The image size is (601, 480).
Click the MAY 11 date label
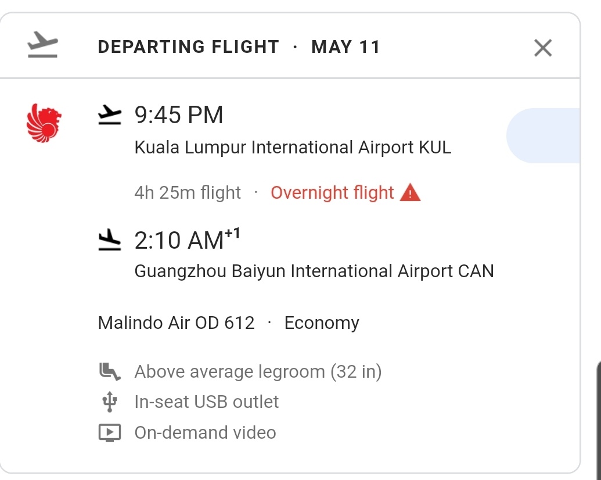click(x=346, y=47)
